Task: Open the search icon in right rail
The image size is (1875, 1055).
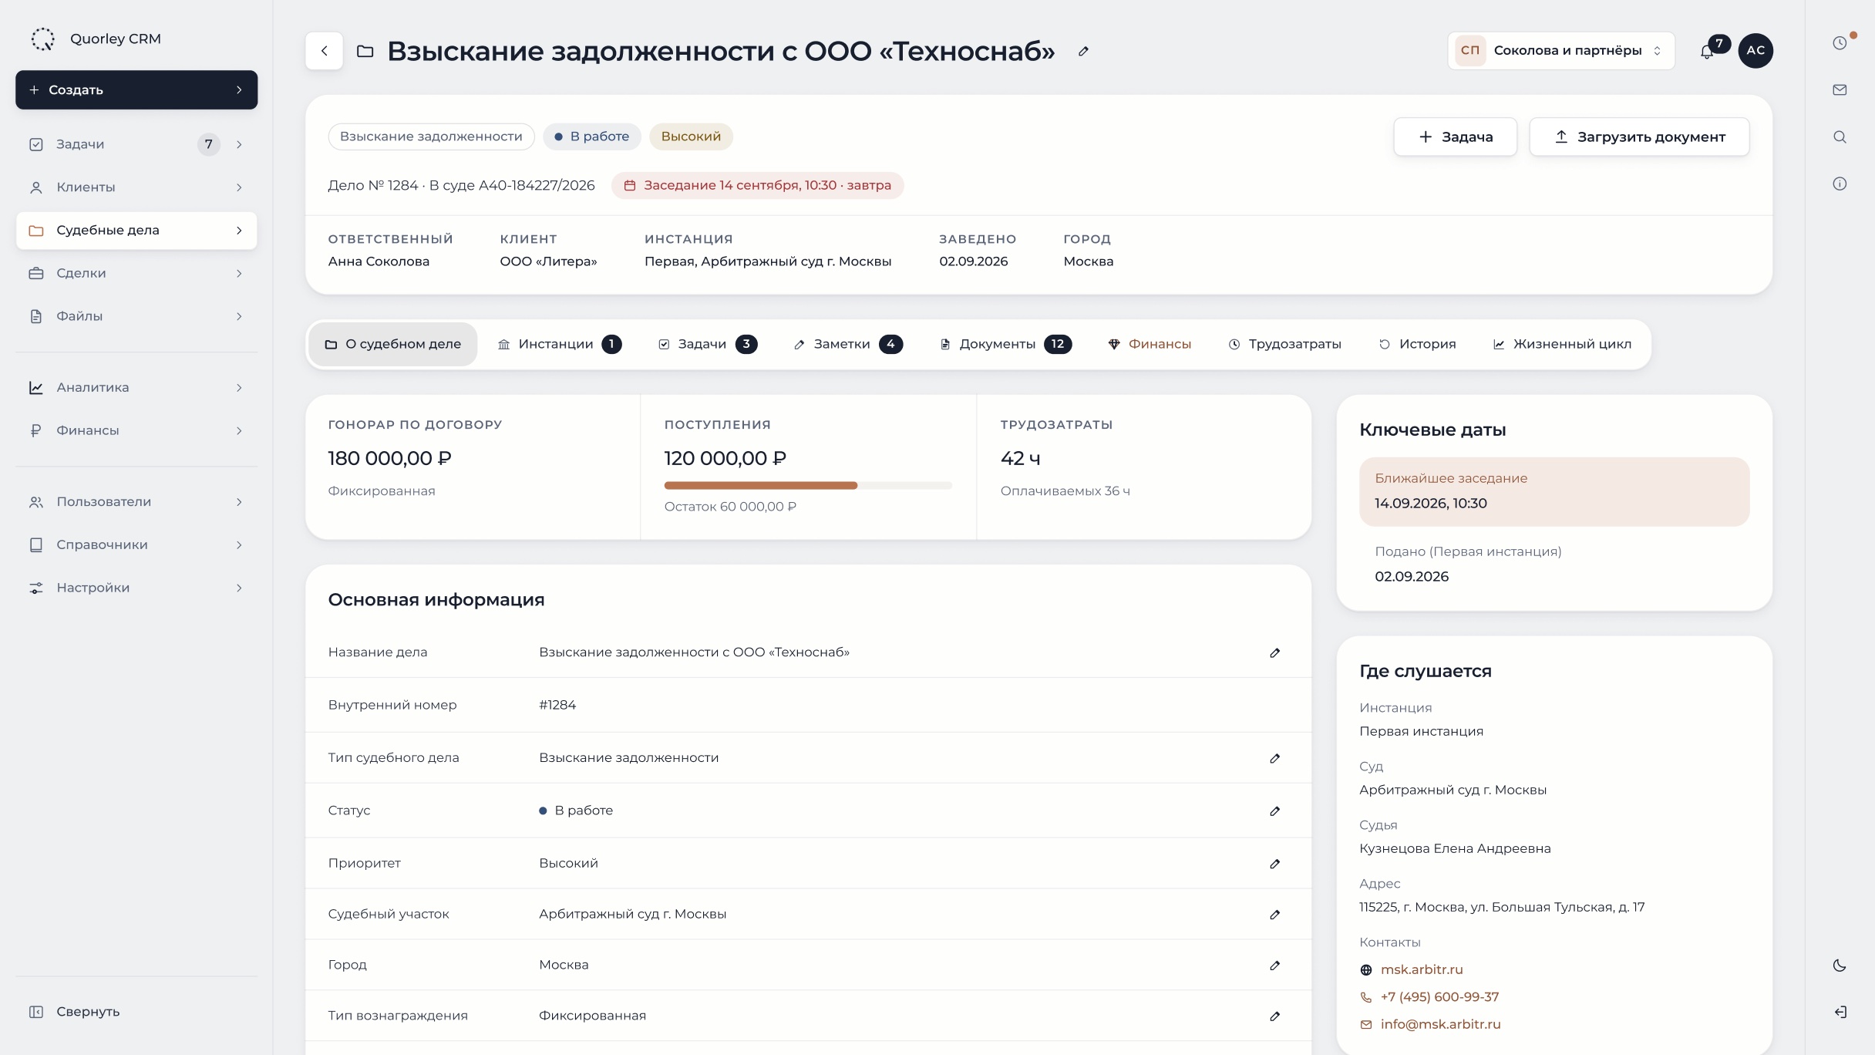Action: (1840, 137)
